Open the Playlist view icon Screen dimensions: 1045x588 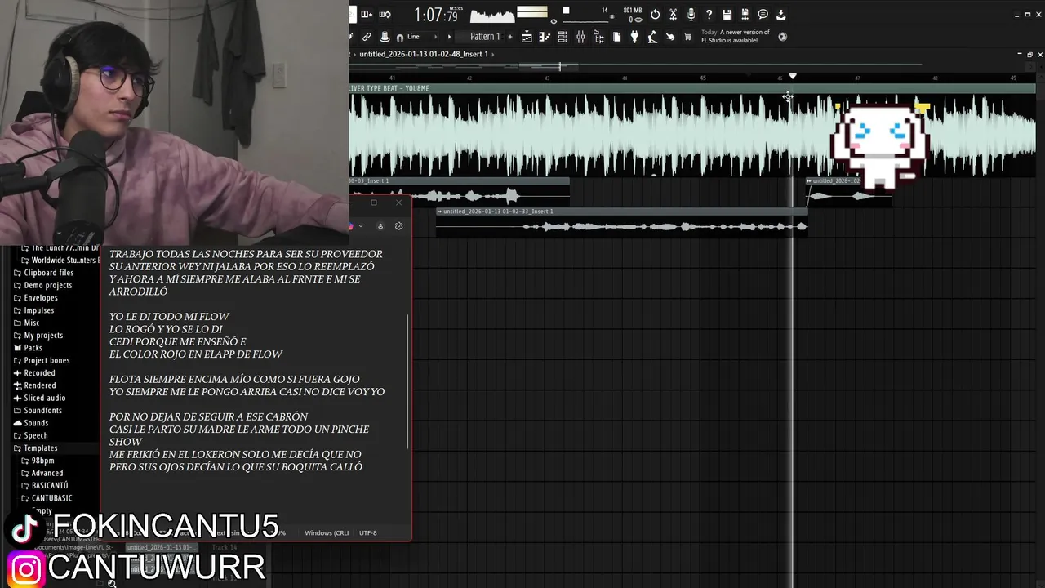(x=527, y=37)
